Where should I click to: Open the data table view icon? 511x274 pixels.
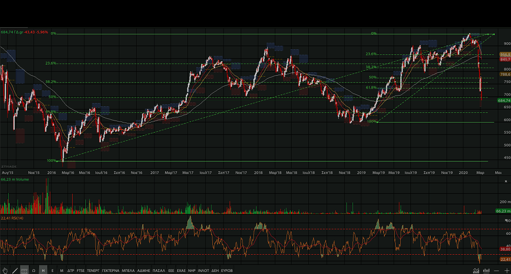[x=24, y=270]
